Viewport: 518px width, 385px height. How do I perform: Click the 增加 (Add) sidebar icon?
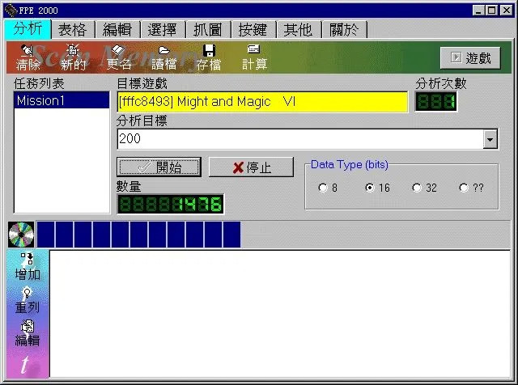pos(28,267)
